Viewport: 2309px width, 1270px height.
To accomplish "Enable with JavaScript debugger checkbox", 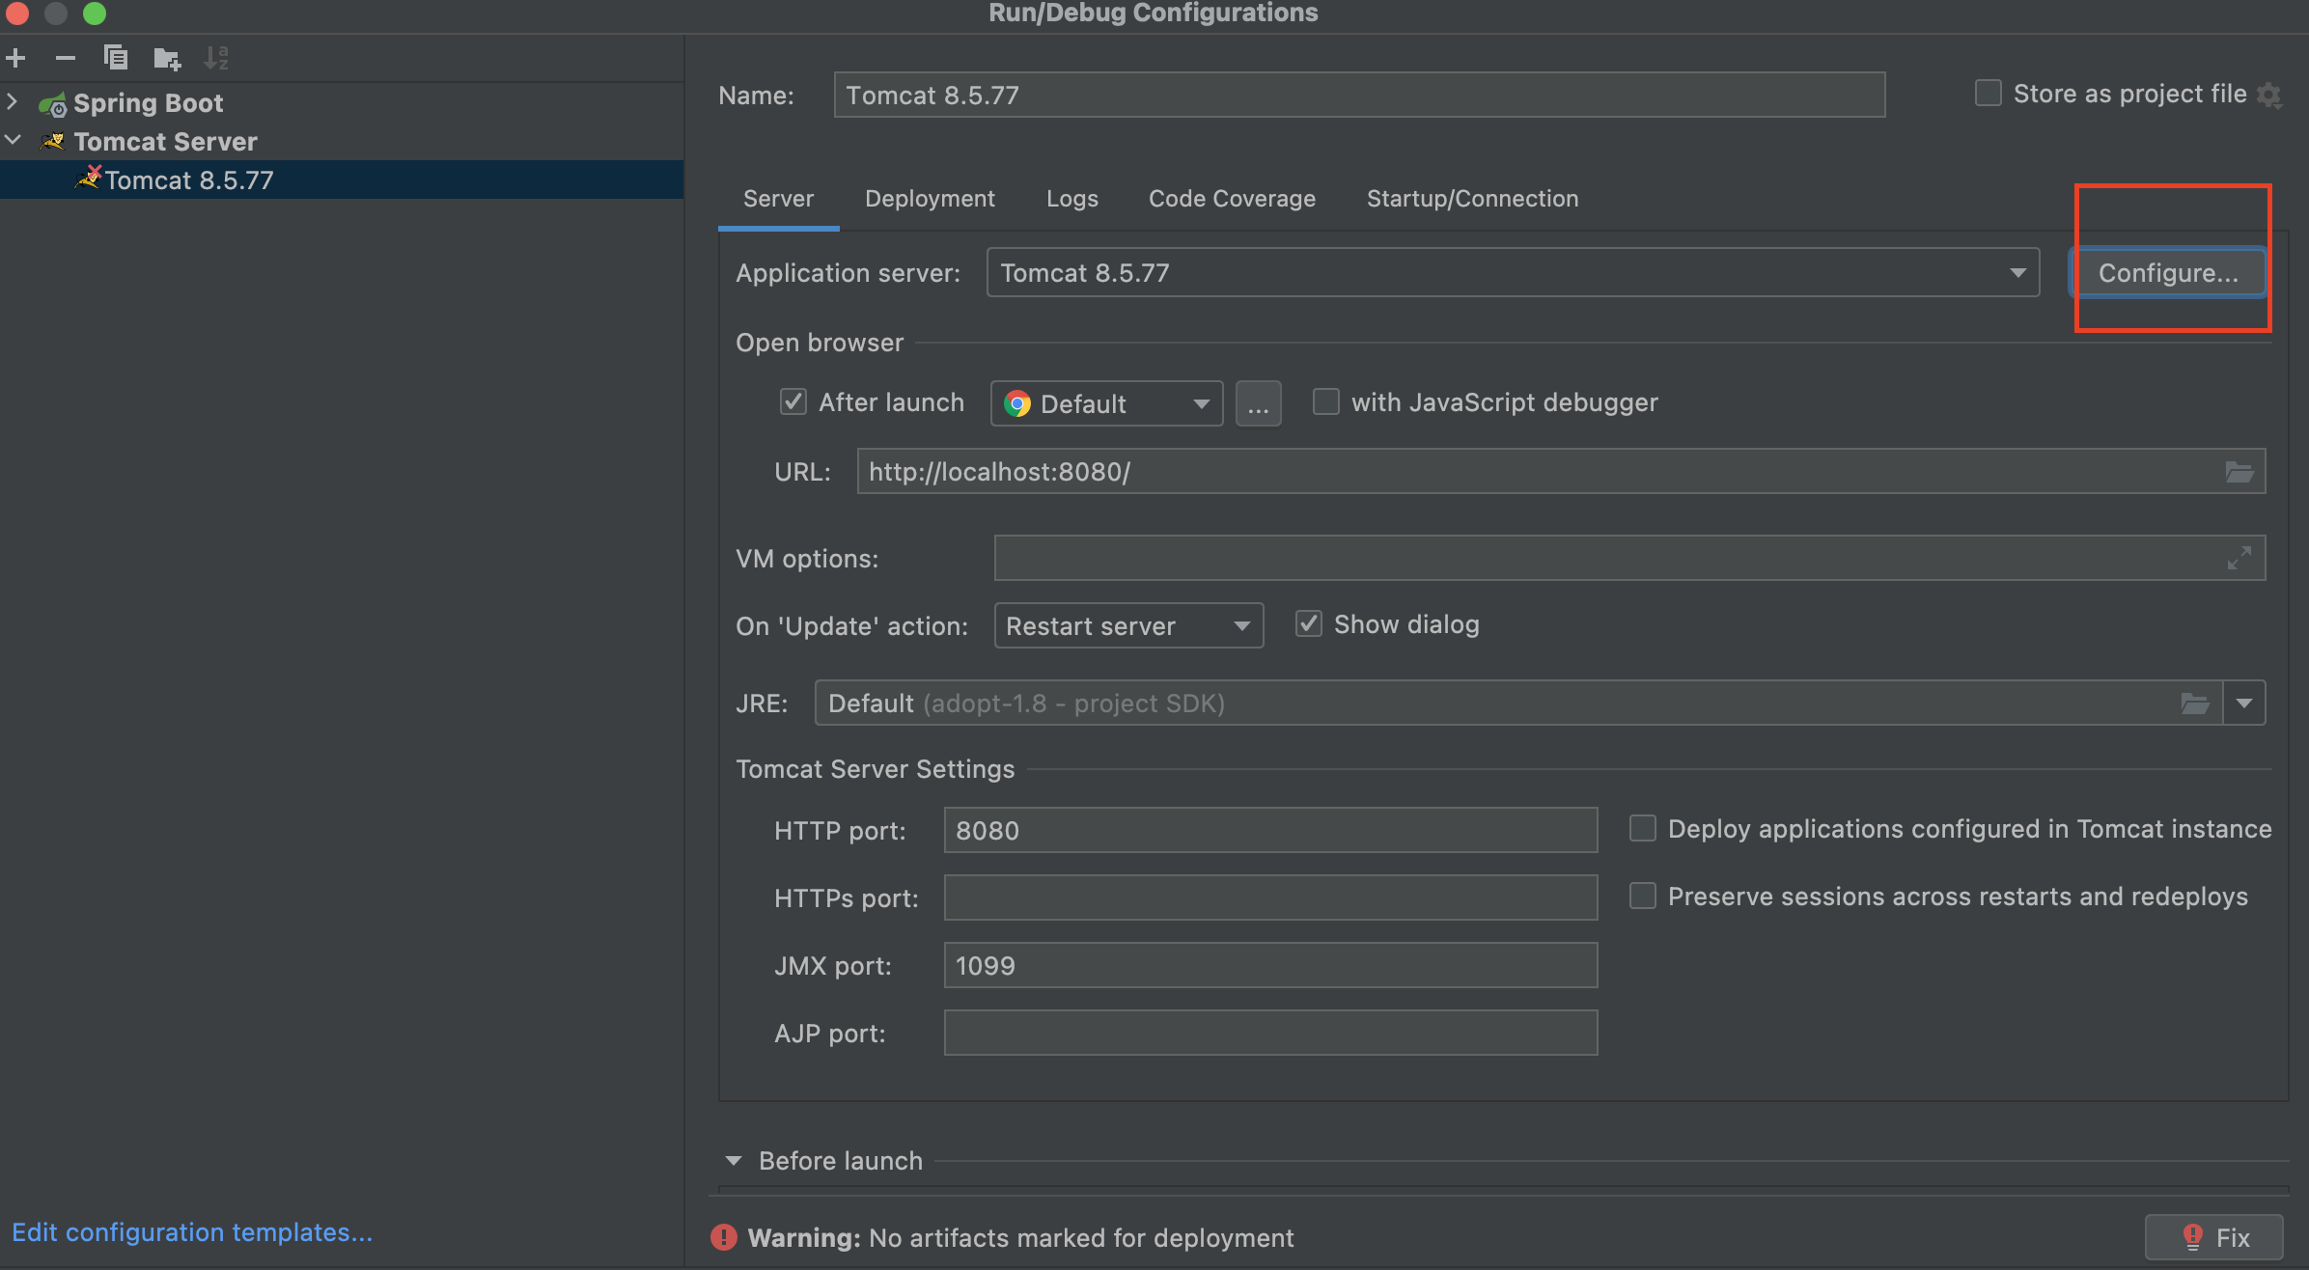I will (1326, 402).
